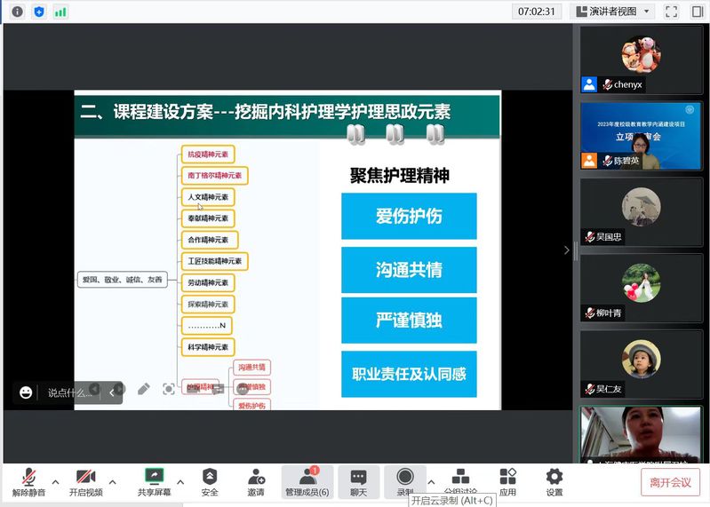The image size is (710, 507).
Task: Open 管理成员 participants panel
Action: click(x=307, y=482)
